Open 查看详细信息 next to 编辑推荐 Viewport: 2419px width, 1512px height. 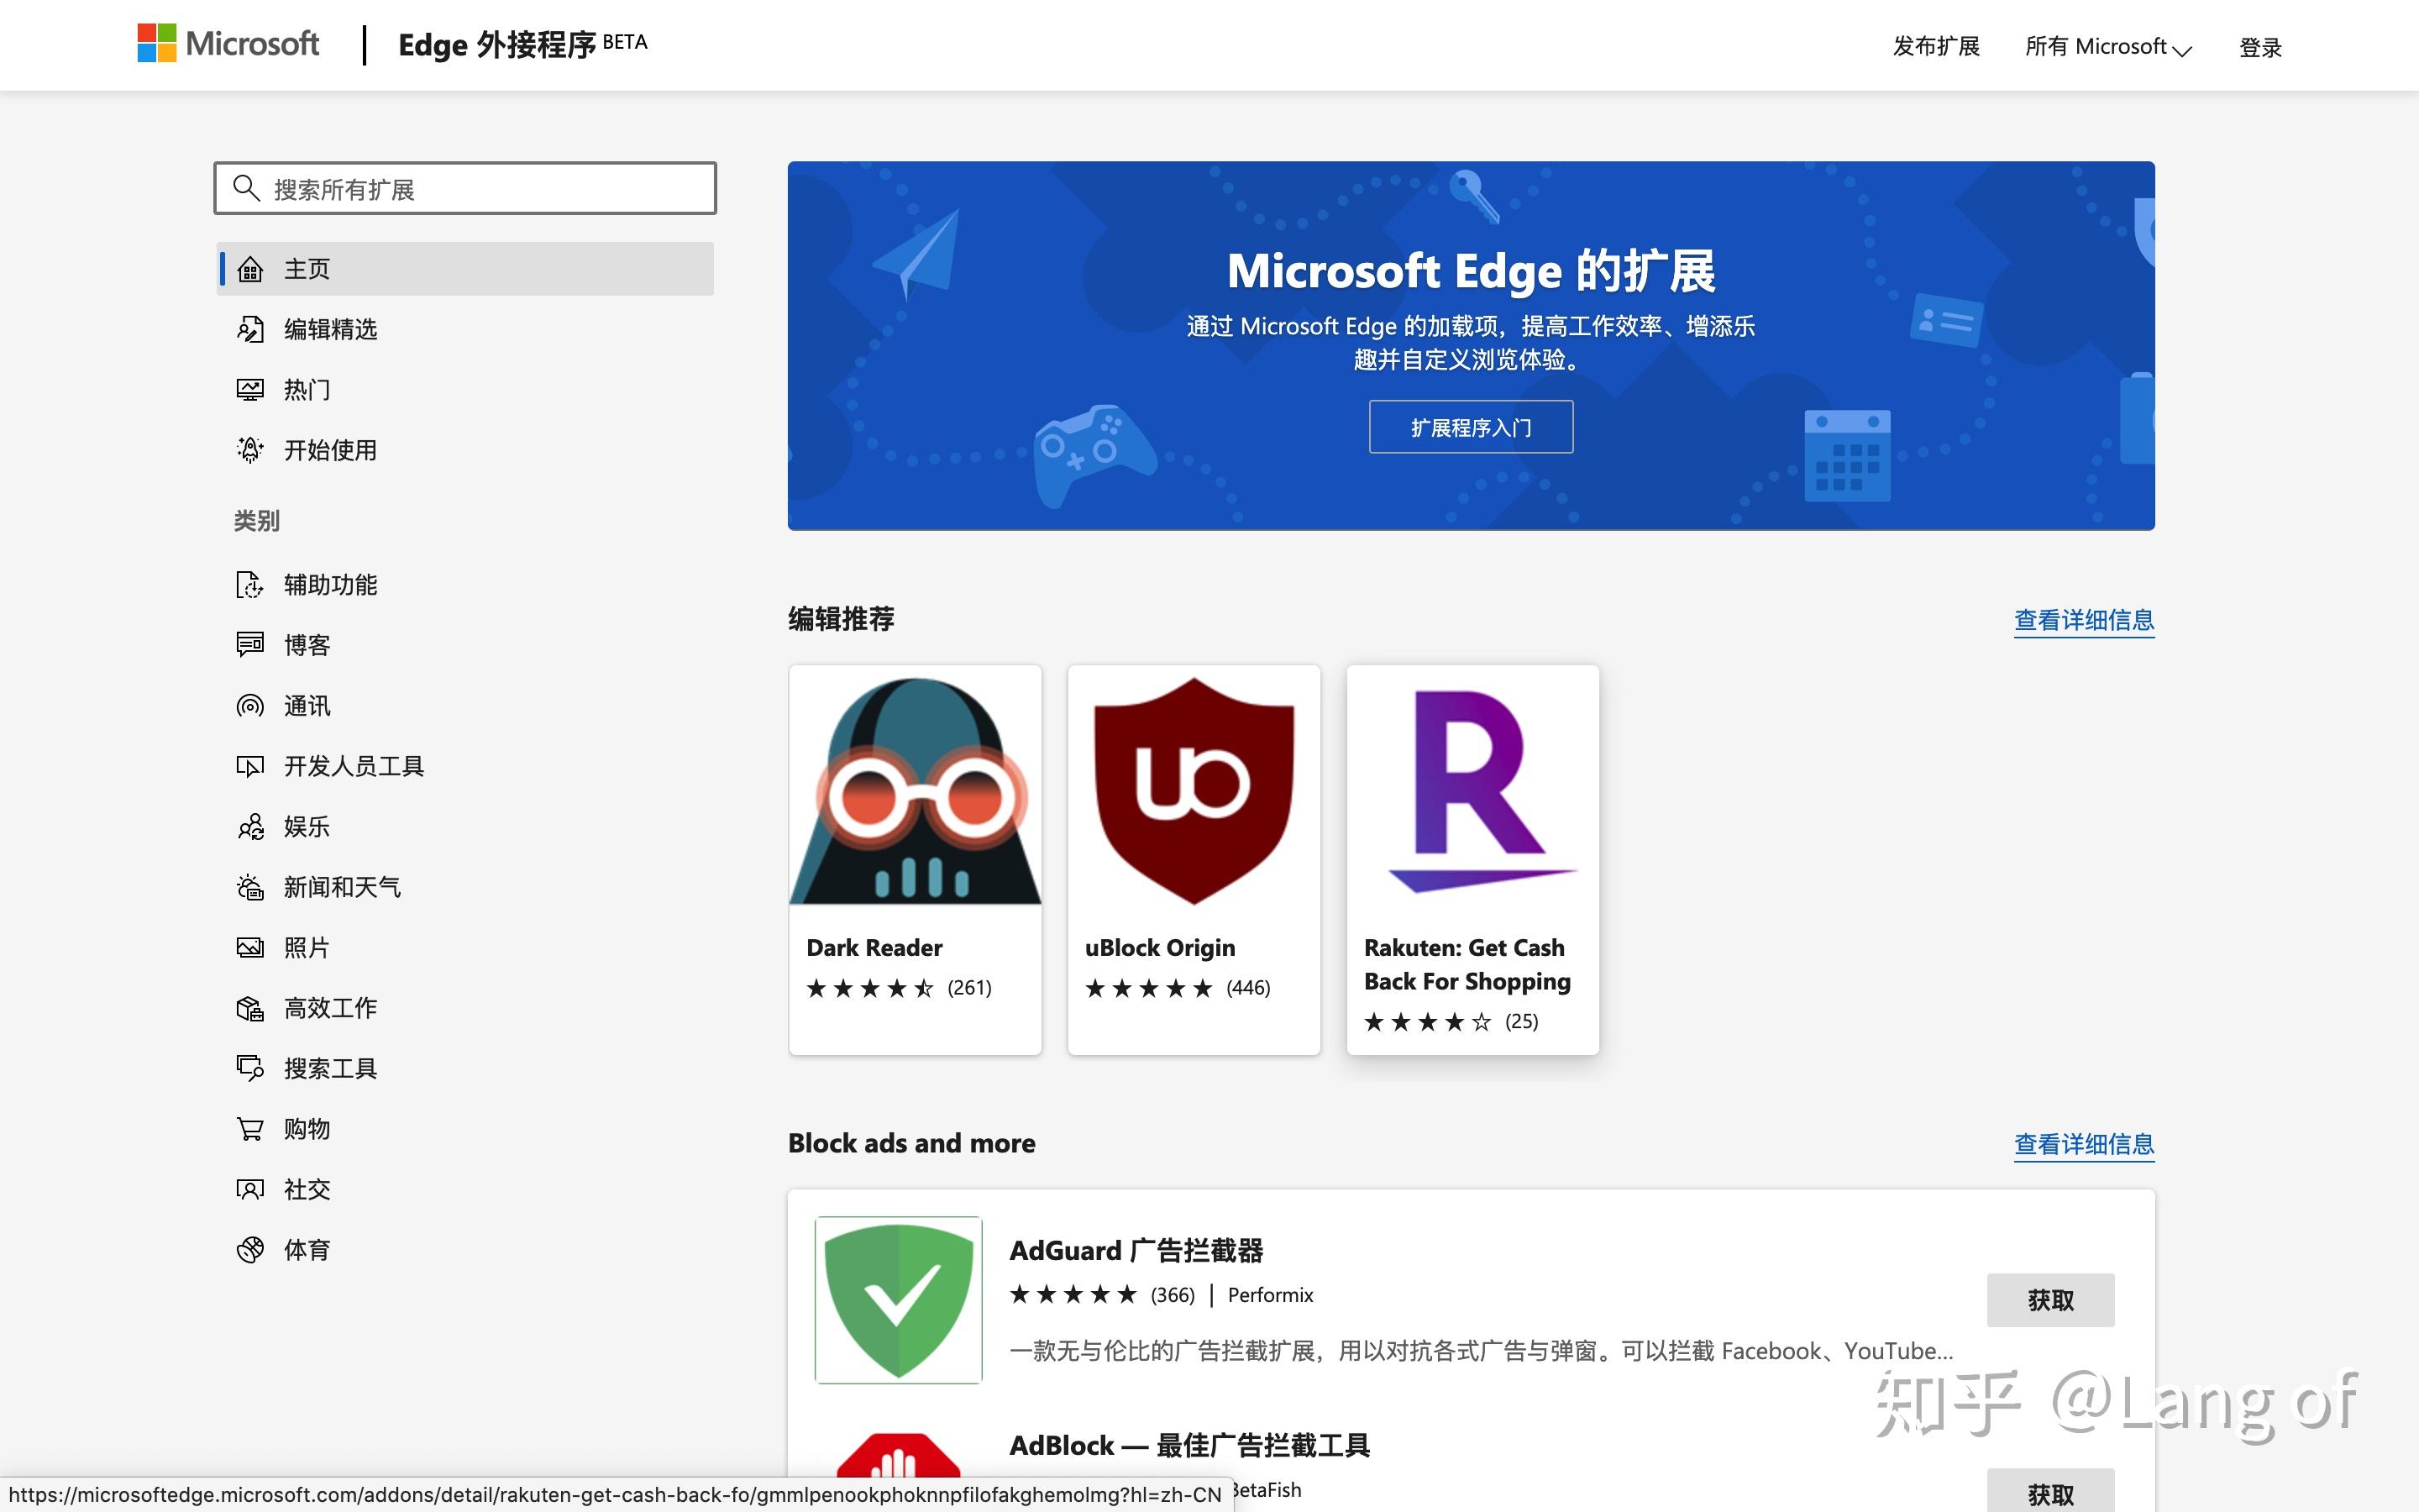[2083, 620]
